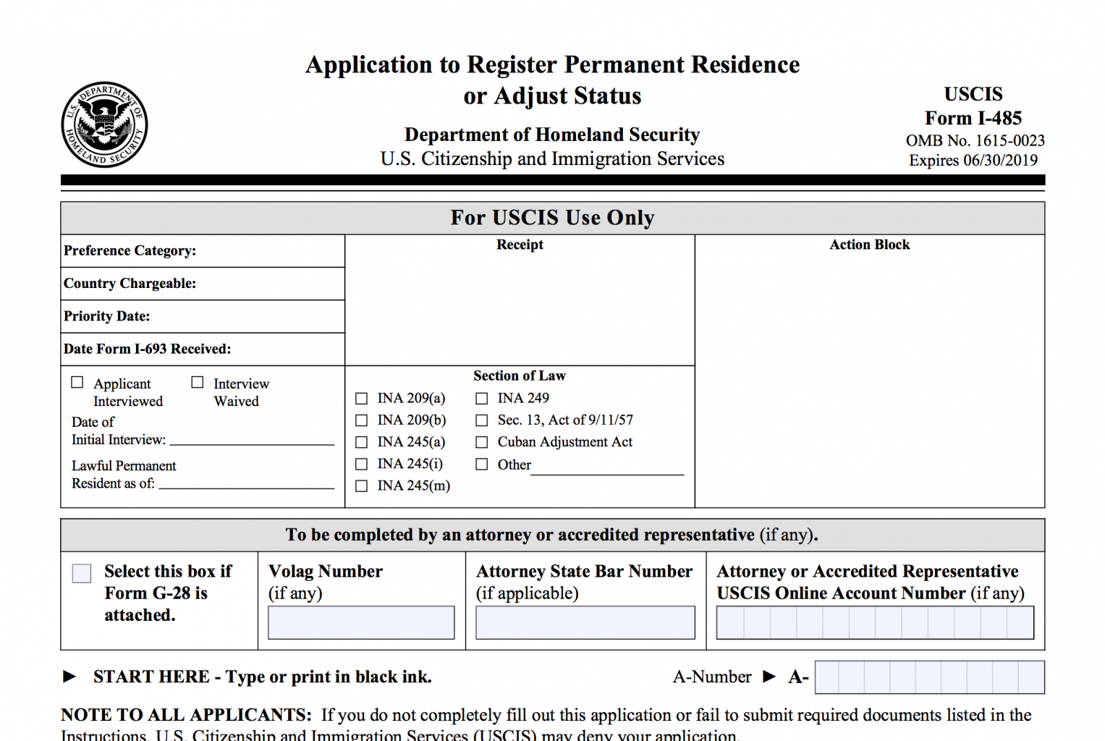
Task: Check the Other section of law box
Action: pyautogui.click(x=481, y=464)
